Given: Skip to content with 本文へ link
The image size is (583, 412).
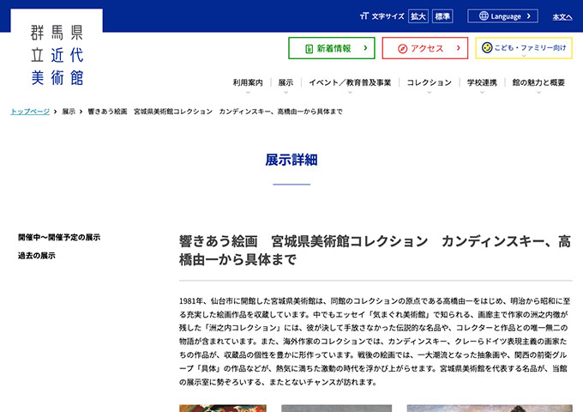Looking at the screenshot, I should [562, 16].
